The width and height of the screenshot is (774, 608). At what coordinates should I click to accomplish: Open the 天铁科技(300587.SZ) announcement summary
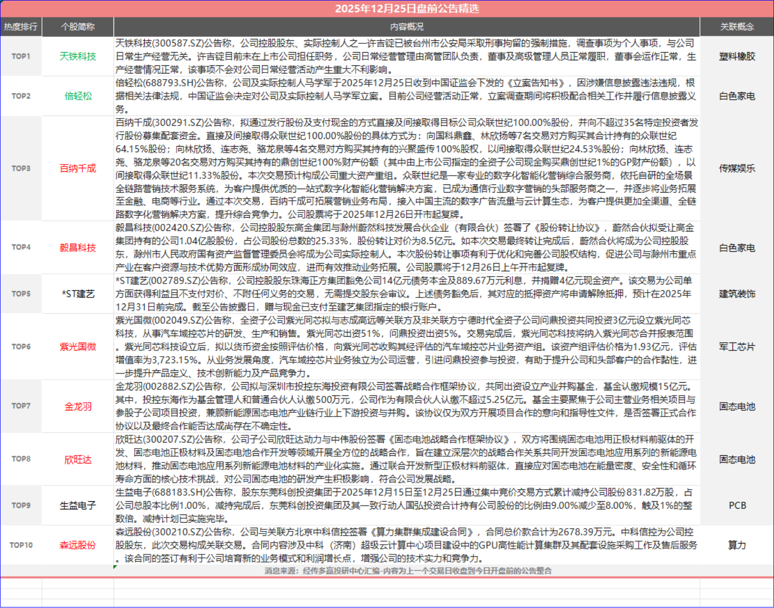[406, 56]
